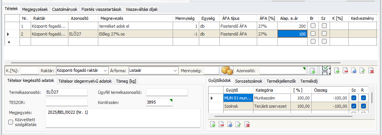
Task: Toggle Sz checkbox in Előleg 27% os row
Action: pyautogui.click(x=324, y=34)
